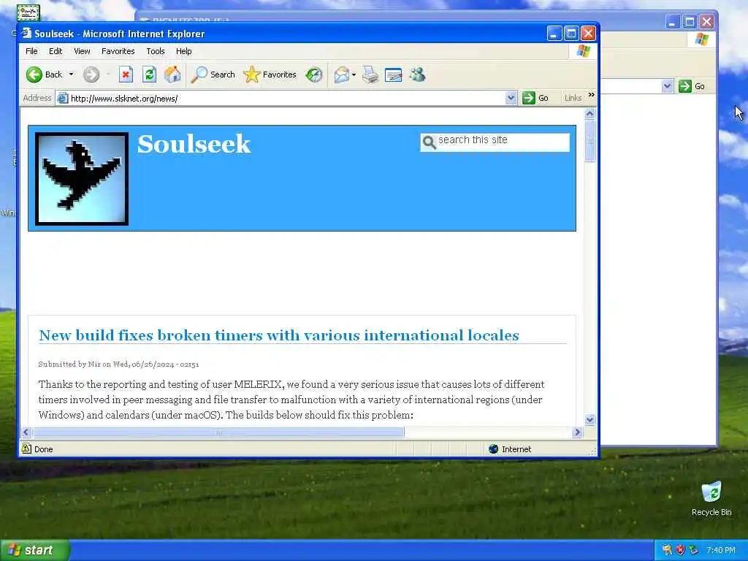The height and width of the screenshot is (561, 748).
Task: Click the horizontal scrollbar left arrow
Action: click(26, 432)
